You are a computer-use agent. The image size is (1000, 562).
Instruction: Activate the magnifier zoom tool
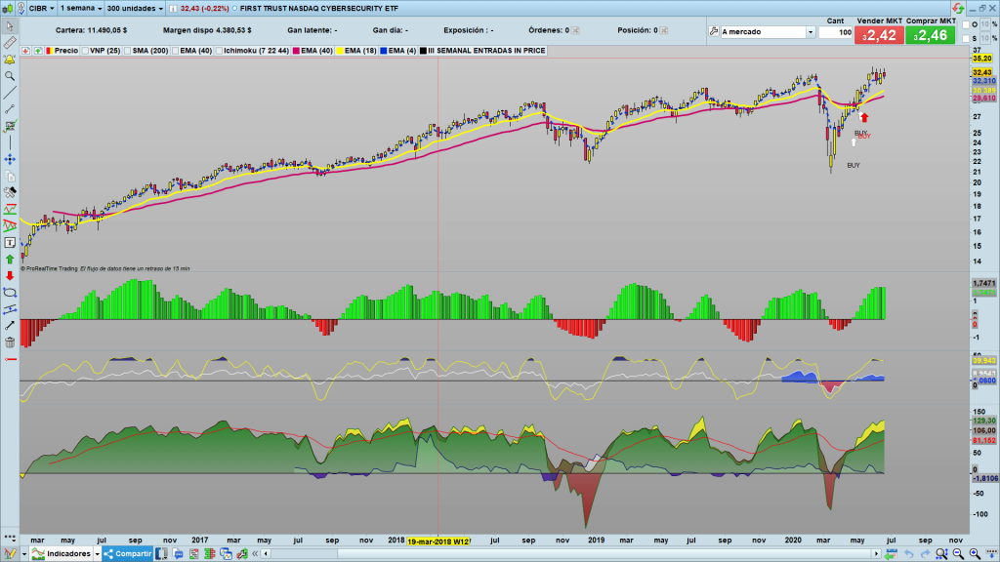[10, 76]
